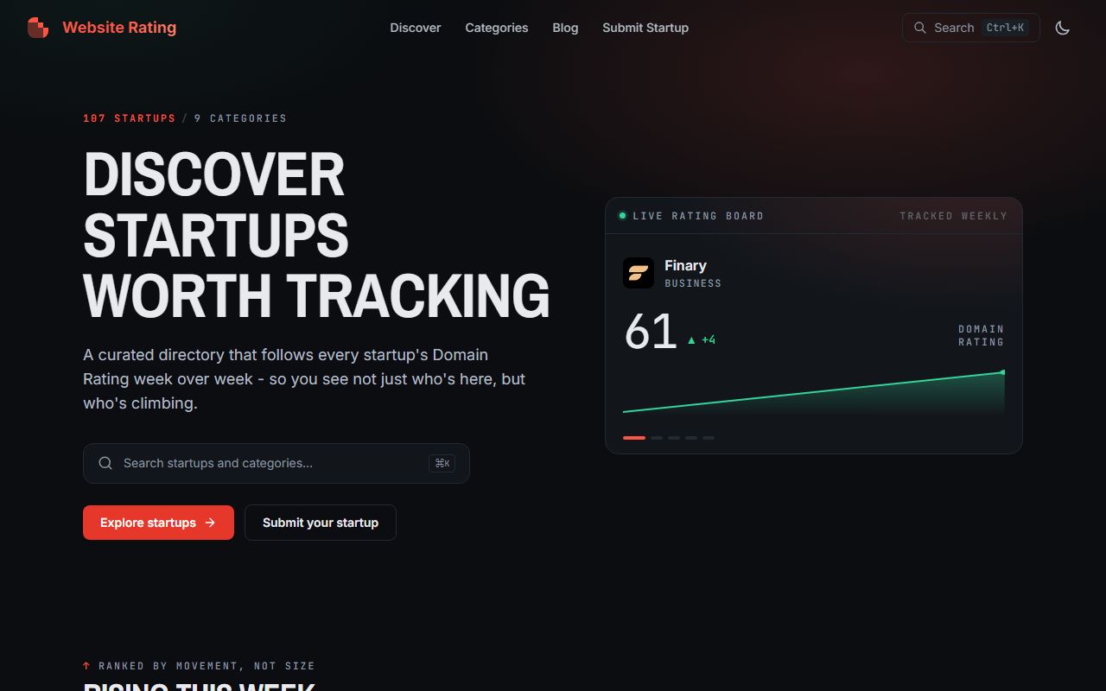Click the LIVE RATING BOARD label
The height and width of the screenshot is (691, 1106).
(698, 216)
